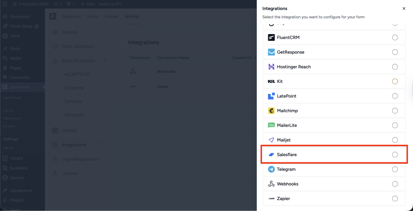Open Login/Registration settings
This screenshot has width=413, height=211.
coord(80,159)
